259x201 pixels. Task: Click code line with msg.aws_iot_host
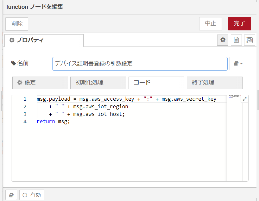tap(87, 114)
